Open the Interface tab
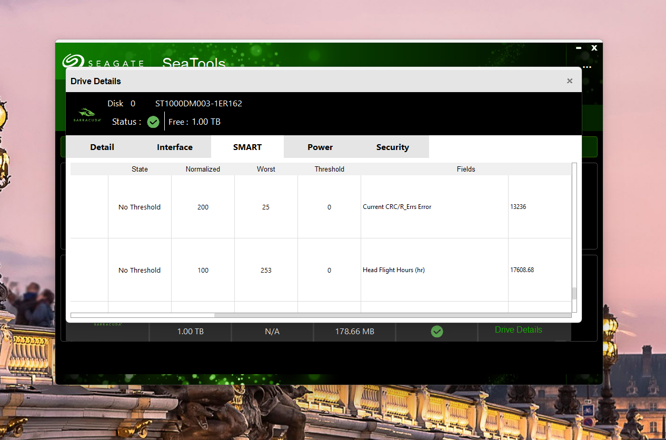The image size is (666, 440). pos(175,147)
